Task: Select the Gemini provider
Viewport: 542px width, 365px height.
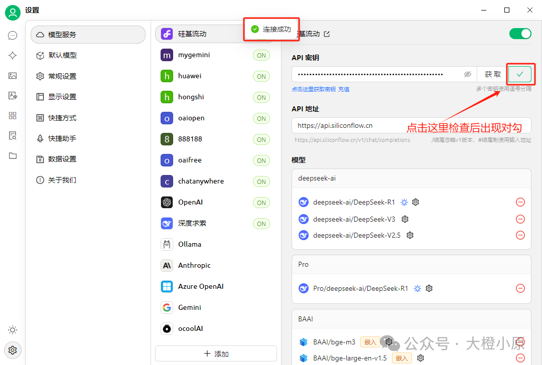Action: coord(216,307)
